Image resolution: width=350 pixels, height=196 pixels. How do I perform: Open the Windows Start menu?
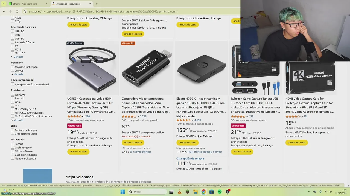(x=122, y=192)
